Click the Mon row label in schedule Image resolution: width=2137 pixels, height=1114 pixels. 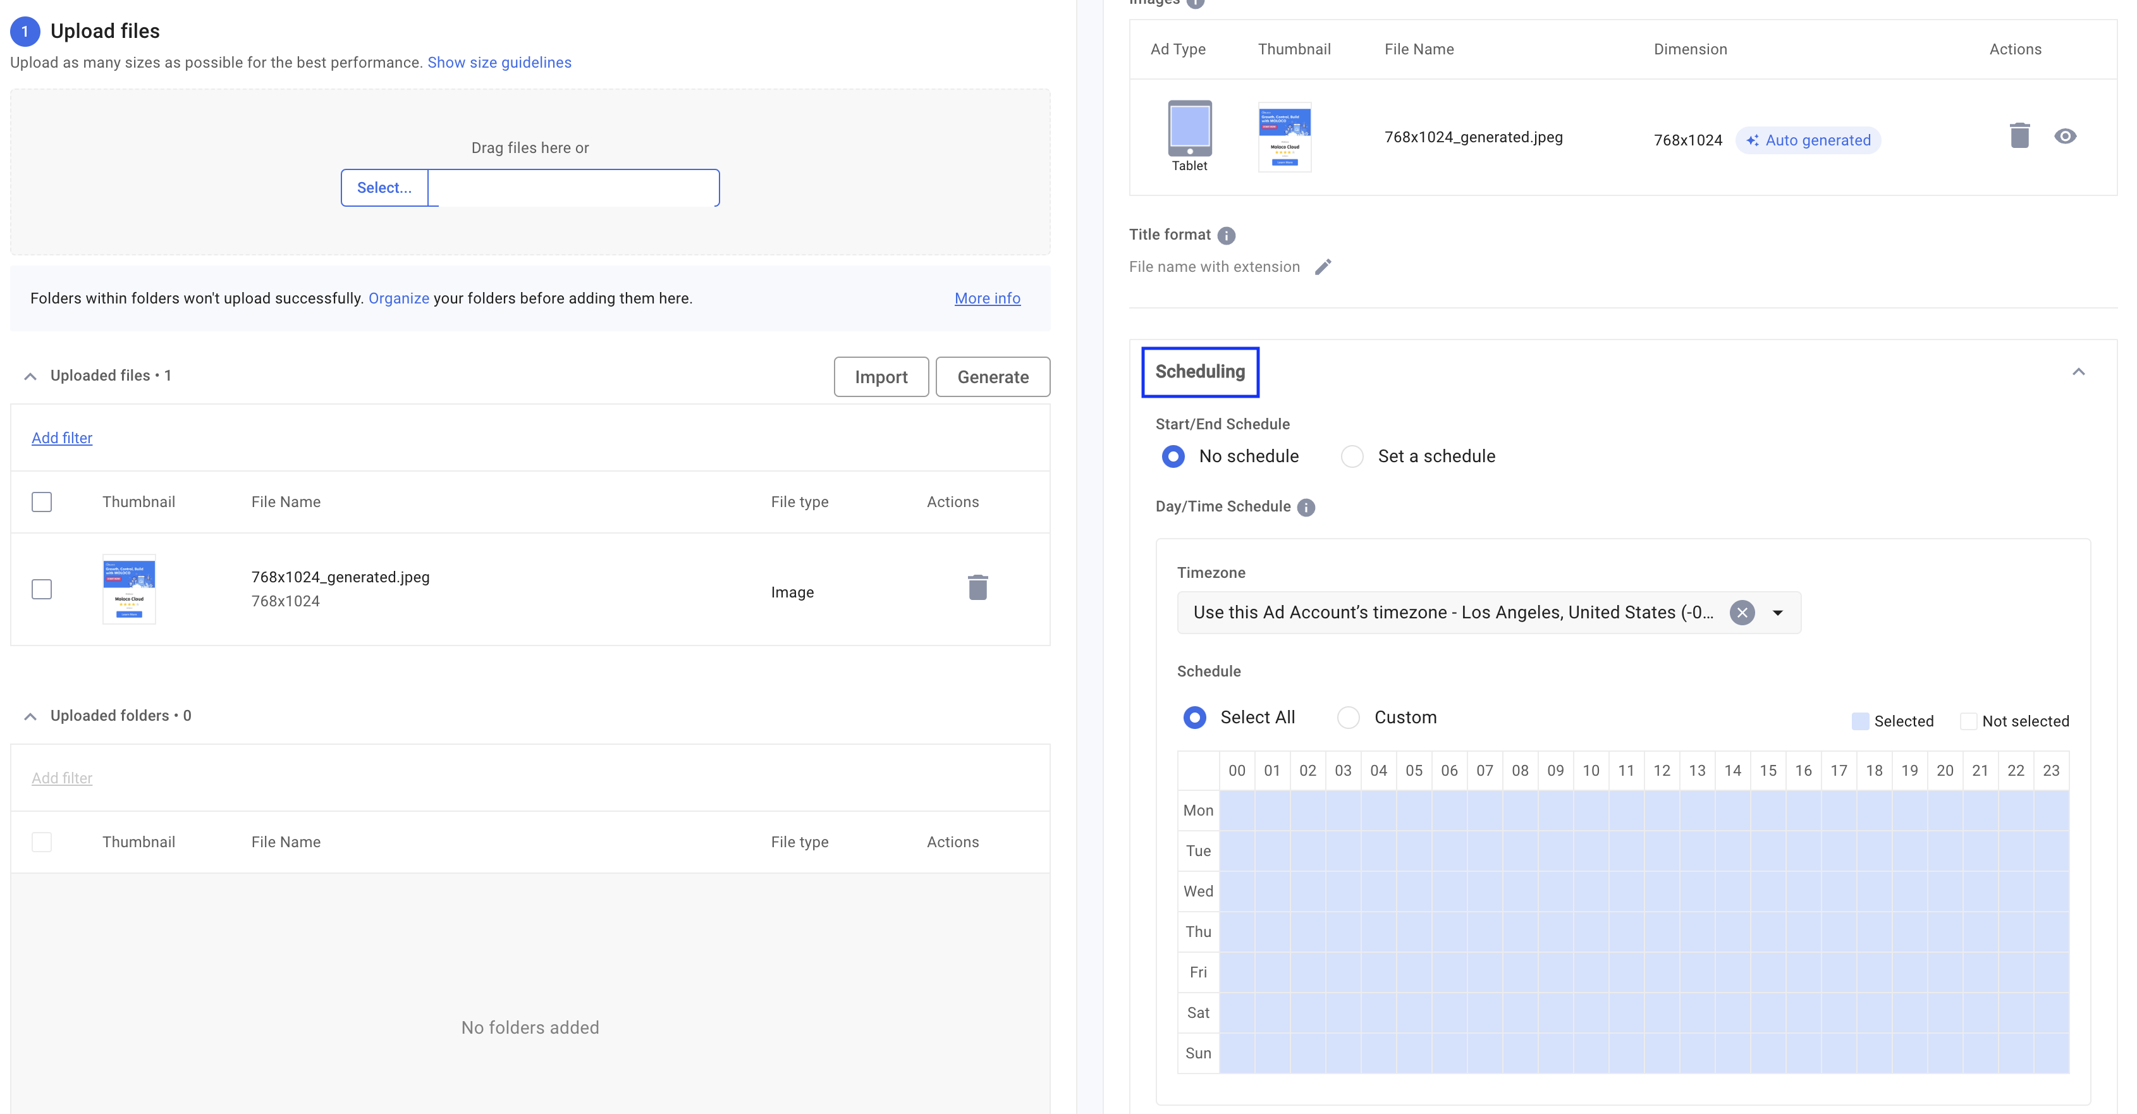(1198, 811)
